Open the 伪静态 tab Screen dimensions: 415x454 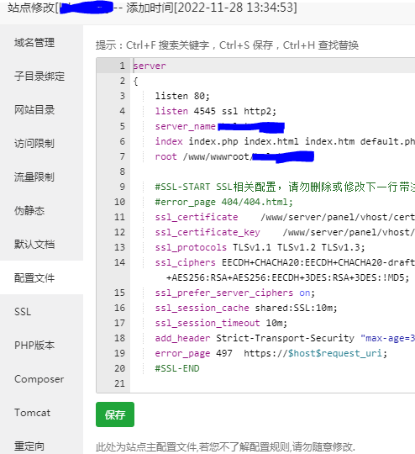coord(29,210)
